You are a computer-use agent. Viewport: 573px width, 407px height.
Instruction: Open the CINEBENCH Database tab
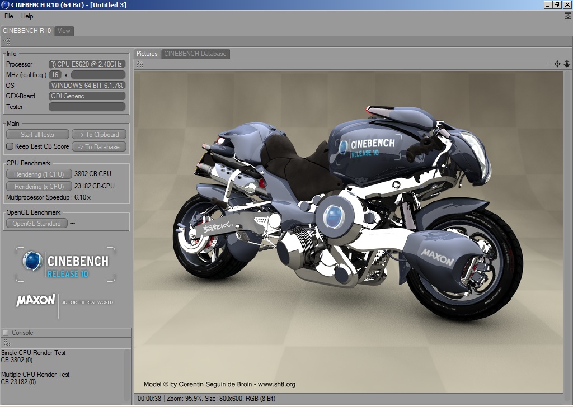[195, 54]
